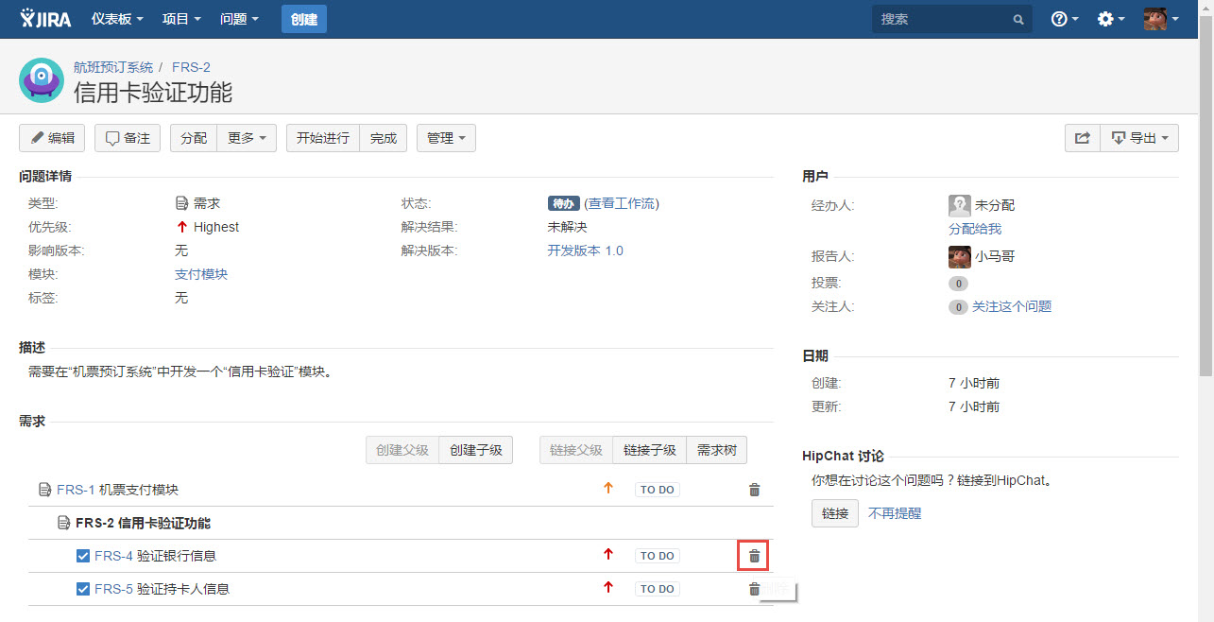
Task: Open the 导出 export dropdown
Action: point(1140,138)
